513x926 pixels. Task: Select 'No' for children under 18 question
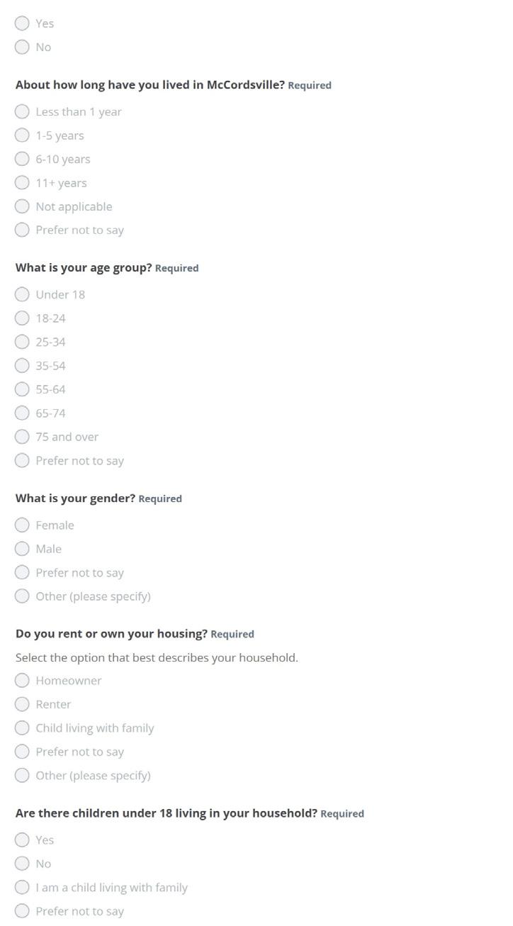coord(22,864)
